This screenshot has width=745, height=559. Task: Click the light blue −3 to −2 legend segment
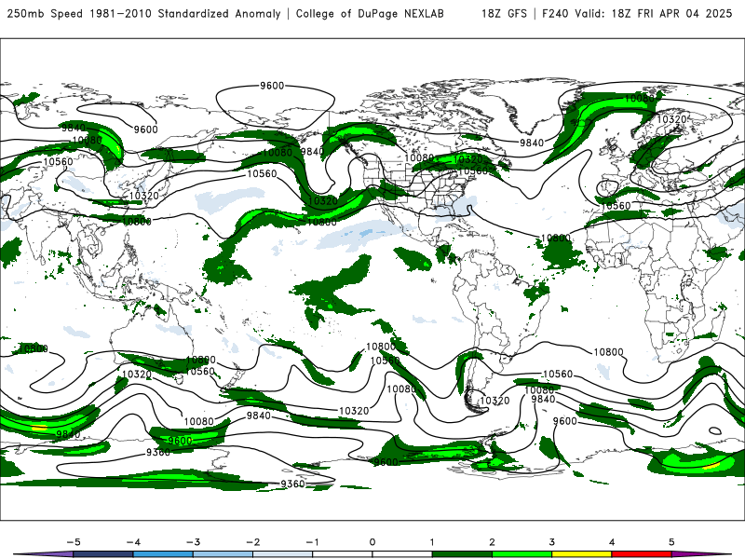click(x=223, y=554)
